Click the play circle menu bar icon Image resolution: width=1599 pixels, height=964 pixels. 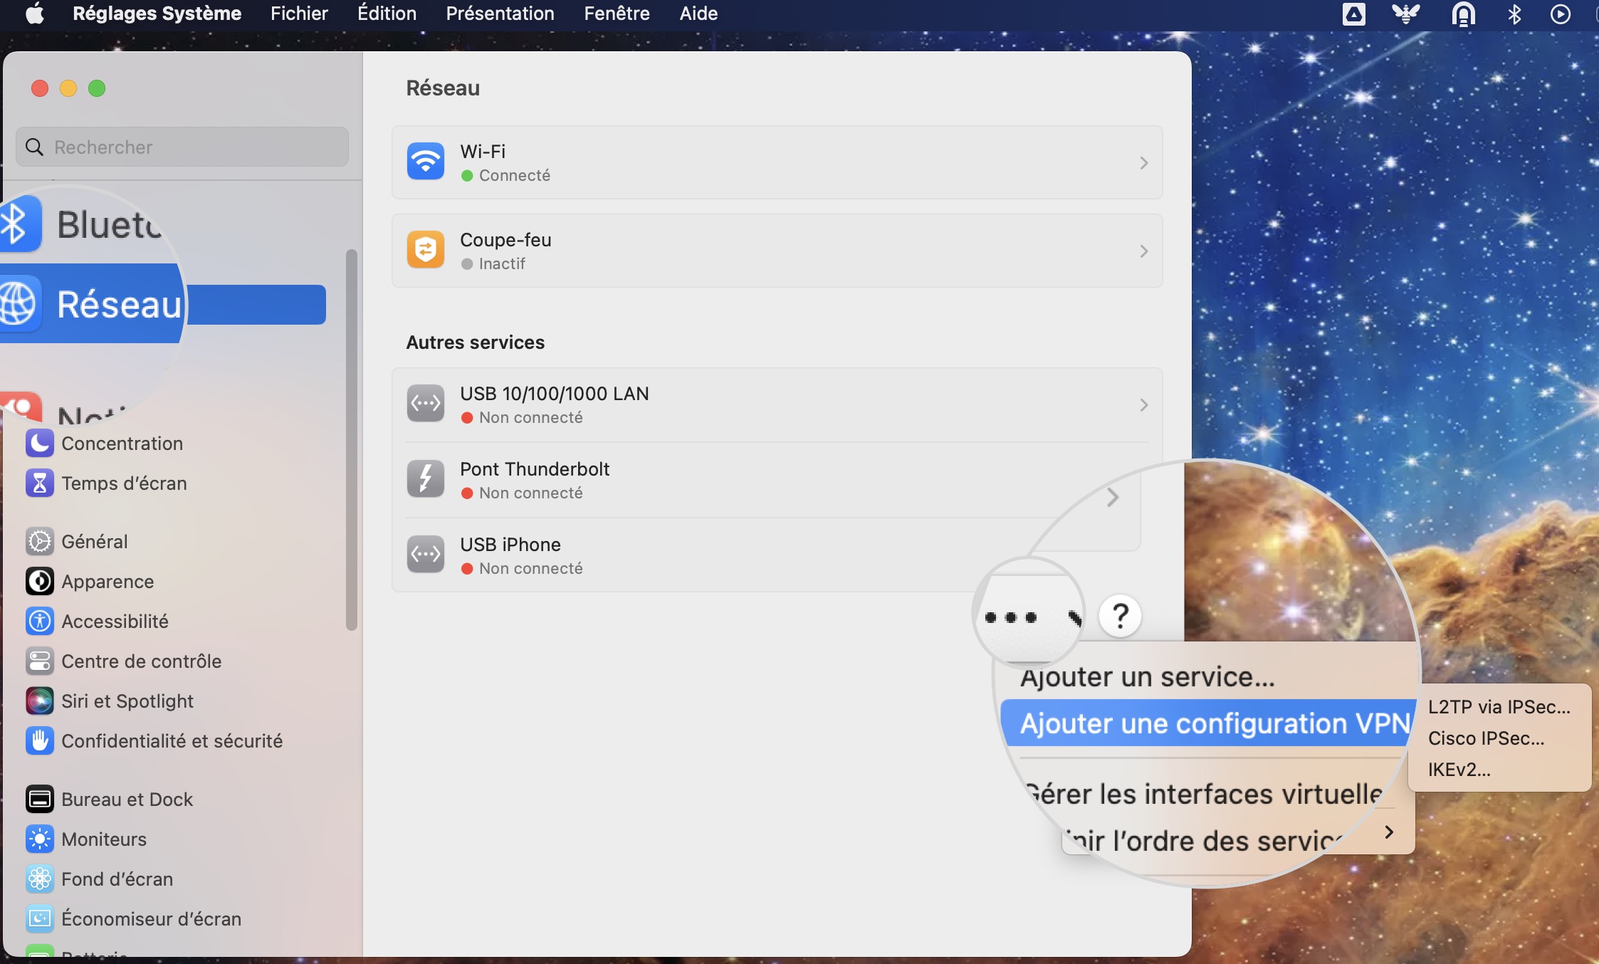[1561, 14]
